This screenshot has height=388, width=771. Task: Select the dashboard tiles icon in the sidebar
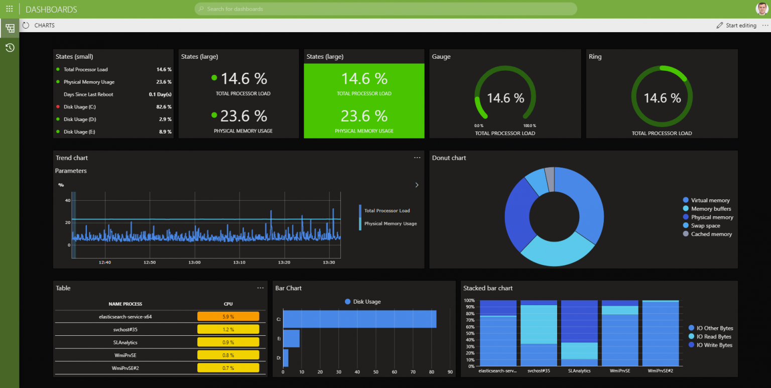(9, 28)
